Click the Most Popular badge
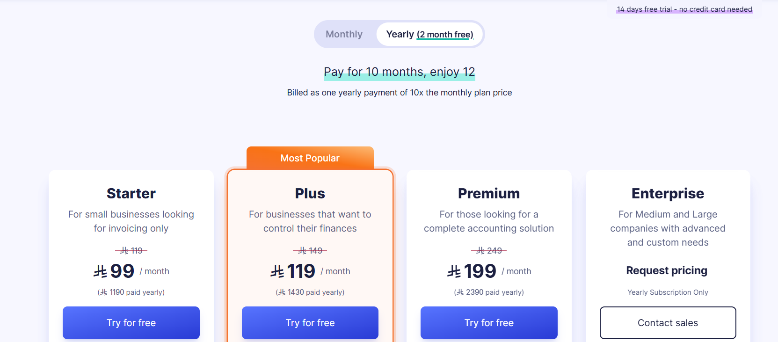The height and width of the screenshot is (342, 778). pyautogui.click(x=310, y=158)
